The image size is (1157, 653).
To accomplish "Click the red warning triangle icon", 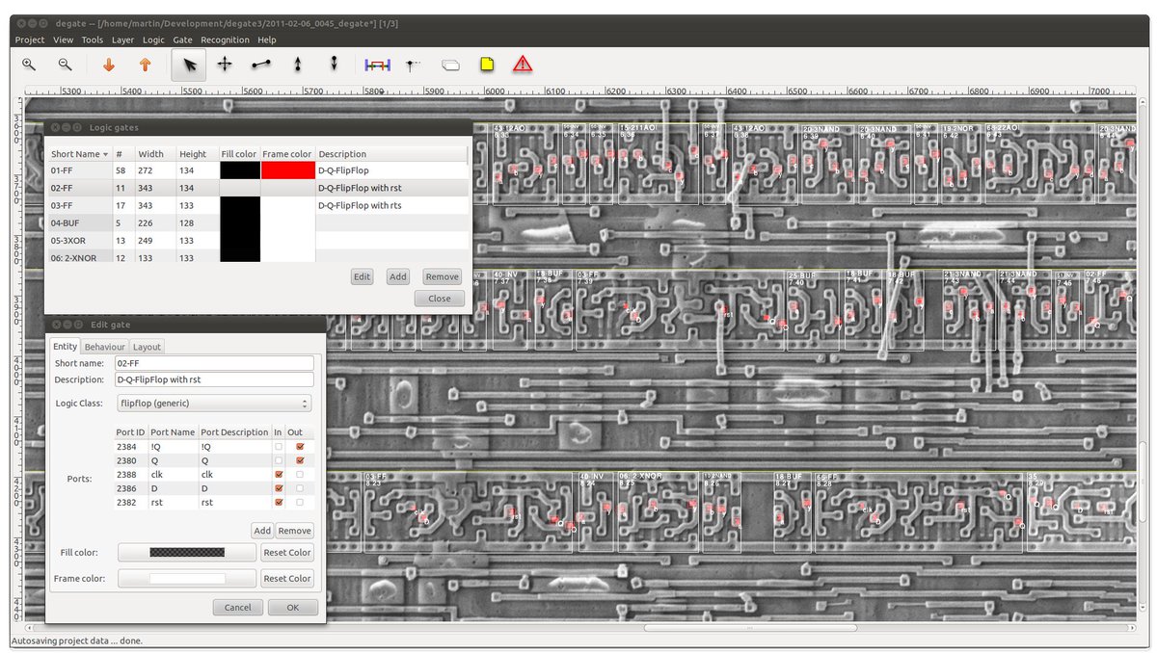I will (x=523, y=65).
